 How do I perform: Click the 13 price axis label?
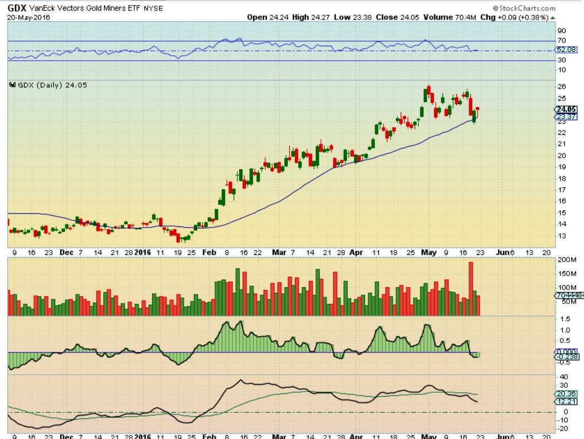[x=562, y=236]
